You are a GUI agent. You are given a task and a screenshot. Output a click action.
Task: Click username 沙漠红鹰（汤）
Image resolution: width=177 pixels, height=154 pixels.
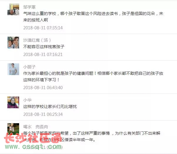37,40
